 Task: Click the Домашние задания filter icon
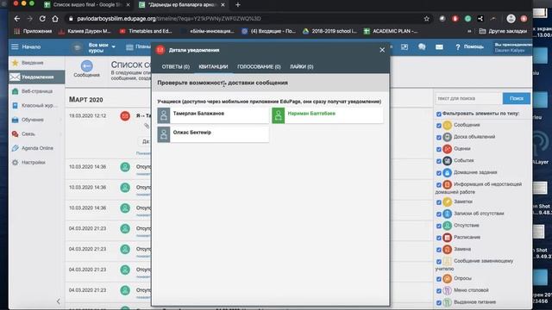click(x=447, y=172)
